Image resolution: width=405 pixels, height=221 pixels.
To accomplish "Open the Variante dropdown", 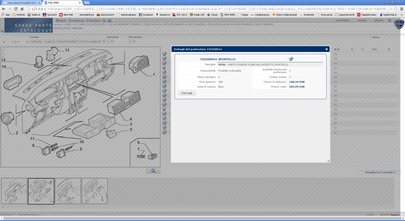I will (110, 41).
